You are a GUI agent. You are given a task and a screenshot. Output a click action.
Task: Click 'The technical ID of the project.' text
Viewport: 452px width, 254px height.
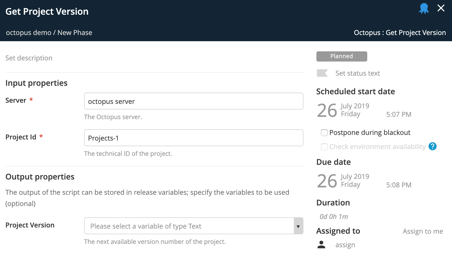128,154
